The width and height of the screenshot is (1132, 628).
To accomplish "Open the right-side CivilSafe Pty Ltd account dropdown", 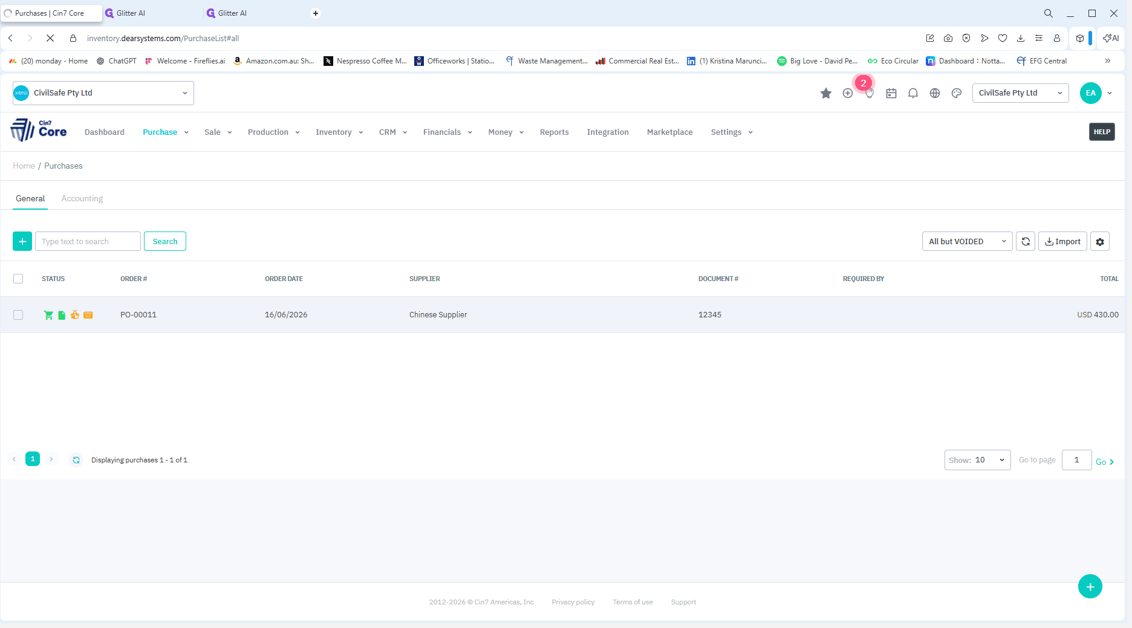I will pos(1021,93).
